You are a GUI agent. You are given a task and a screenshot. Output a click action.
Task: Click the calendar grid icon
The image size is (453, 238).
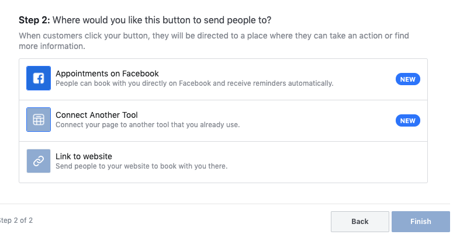click(x=39, y=120)
